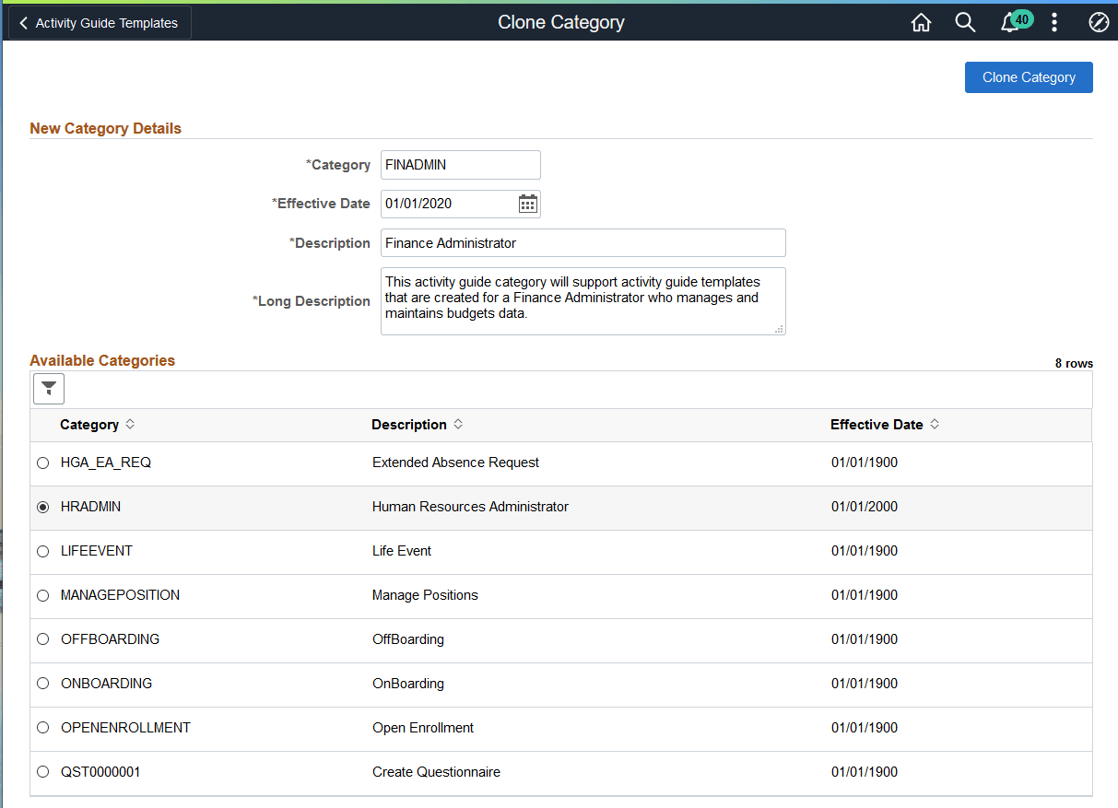Open the NavBar icon at top right
The image size is (1118, 808).
(x=1098, y=21)
